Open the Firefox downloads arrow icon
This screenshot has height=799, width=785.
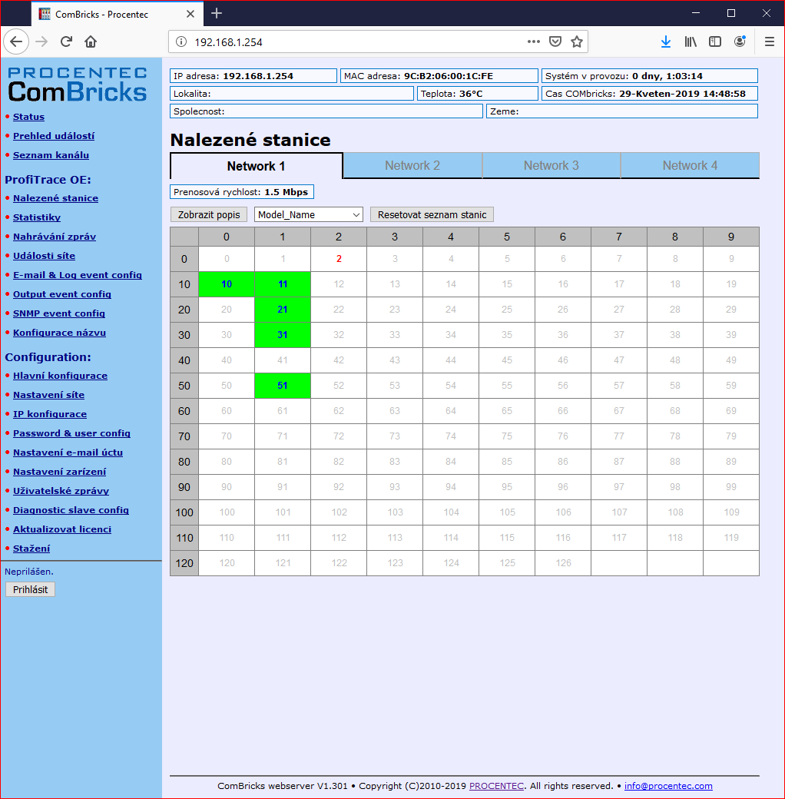(666, 41)
